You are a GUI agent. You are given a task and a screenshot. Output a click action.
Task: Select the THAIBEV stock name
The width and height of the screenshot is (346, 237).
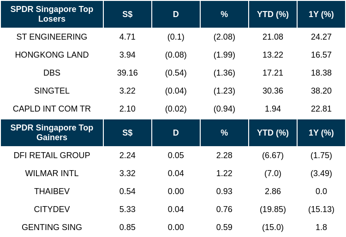pos(52,191)
